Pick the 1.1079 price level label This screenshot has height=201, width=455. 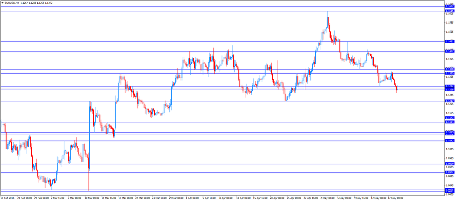coord(450,132)
